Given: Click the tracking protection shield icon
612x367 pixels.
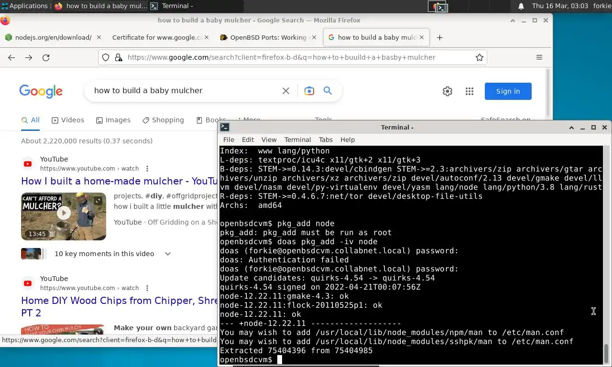Looking at the screenshot, I should (x=106, y=57).
